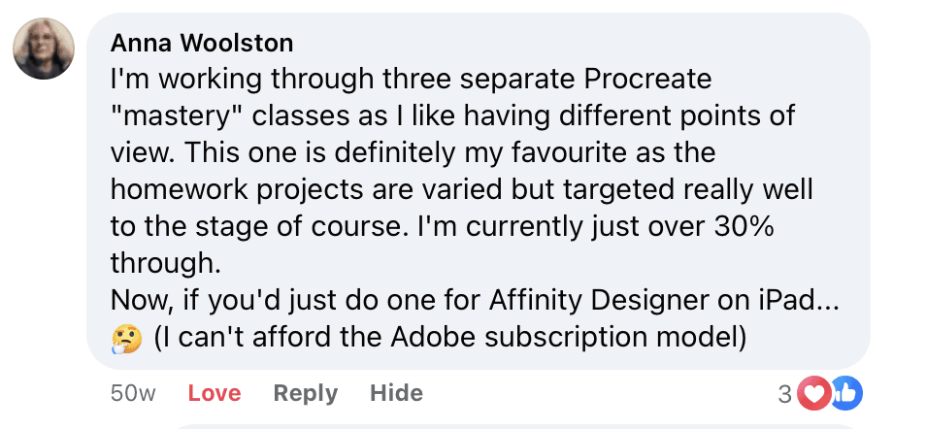React with Love to the comment
This screenshot has height=429, width=926.
click(x=214, y=393)
